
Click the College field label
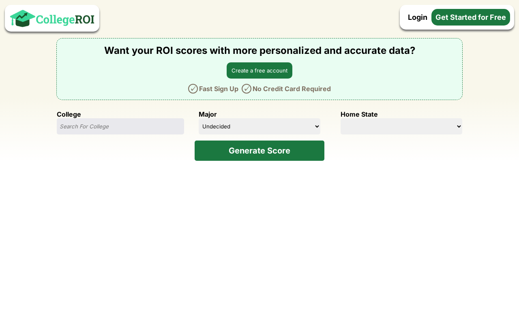[x=69, y=114]
